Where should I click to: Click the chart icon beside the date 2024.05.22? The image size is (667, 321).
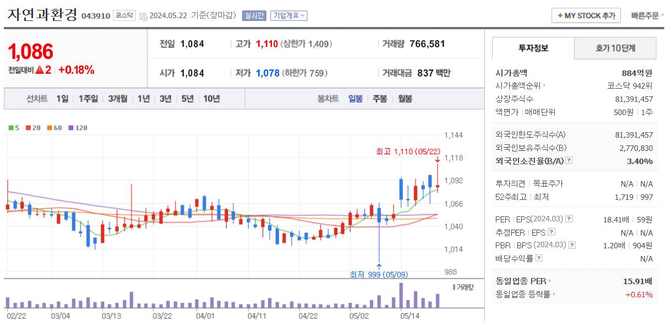click(x=144, y=15)
